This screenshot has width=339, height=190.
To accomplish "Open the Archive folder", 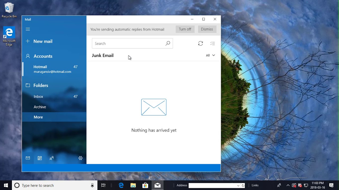I will [54, 107].
